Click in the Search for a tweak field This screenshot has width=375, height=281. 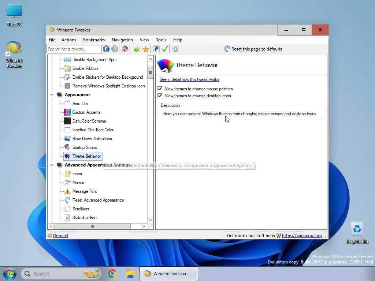[74, 49]
